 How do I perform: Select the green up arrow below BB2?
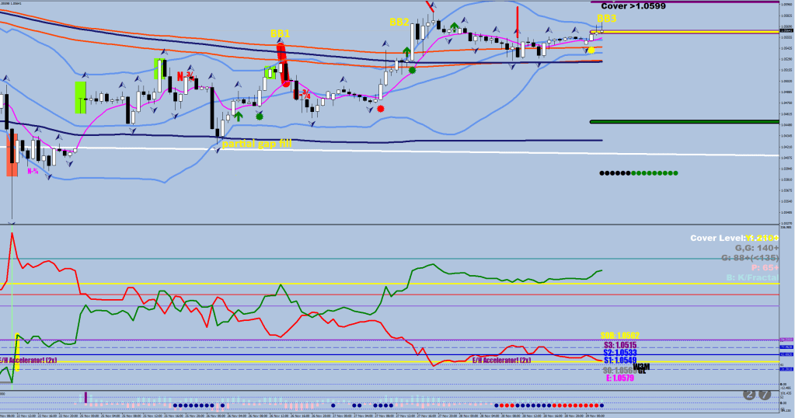point(406,53)
